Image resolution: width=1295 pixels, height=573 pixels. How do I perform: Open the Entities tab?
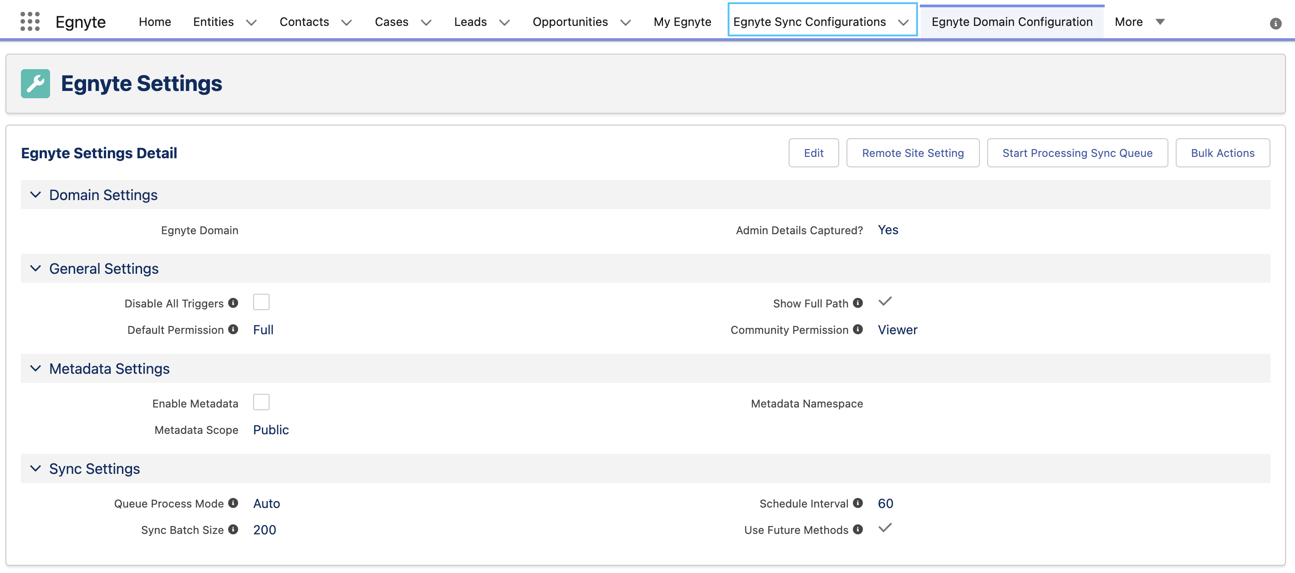tap(213, 21)
